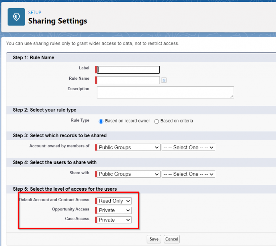
Task: Click the Description resize handle corner
Action: click(232, 96)
